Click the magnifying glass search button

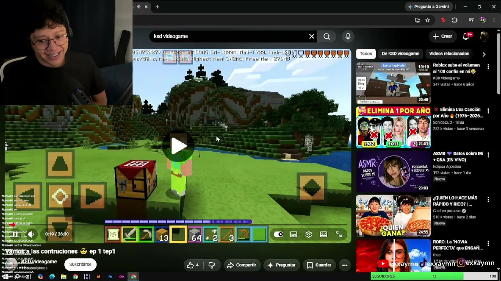(x=327, y=36)
